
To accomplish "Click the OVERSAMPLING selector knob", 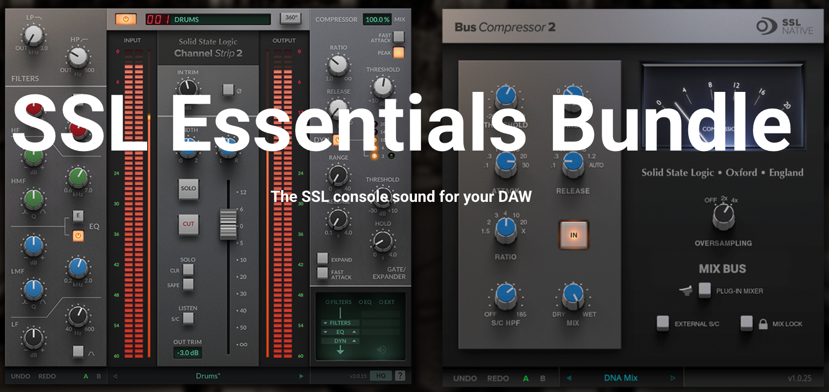I will [x=723, y=215].
